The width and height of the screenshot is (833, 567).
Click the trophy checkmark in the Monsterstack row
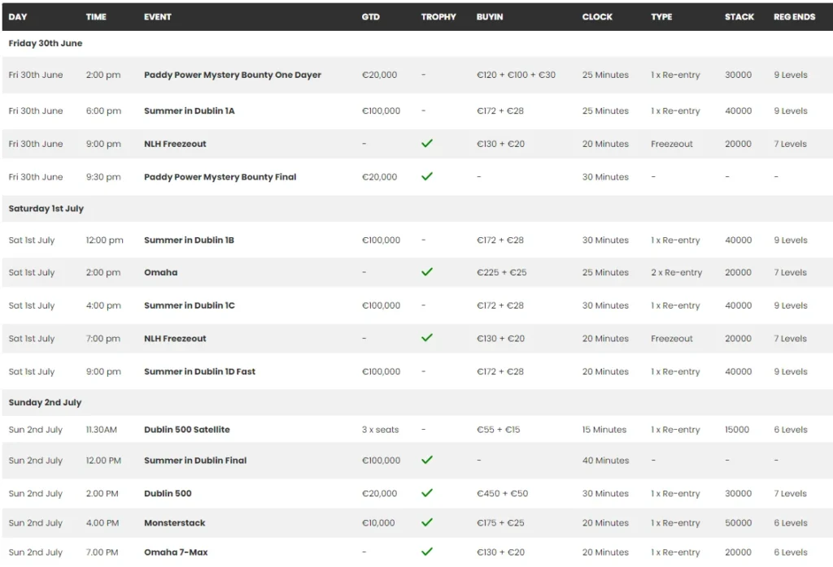point(427,522)
